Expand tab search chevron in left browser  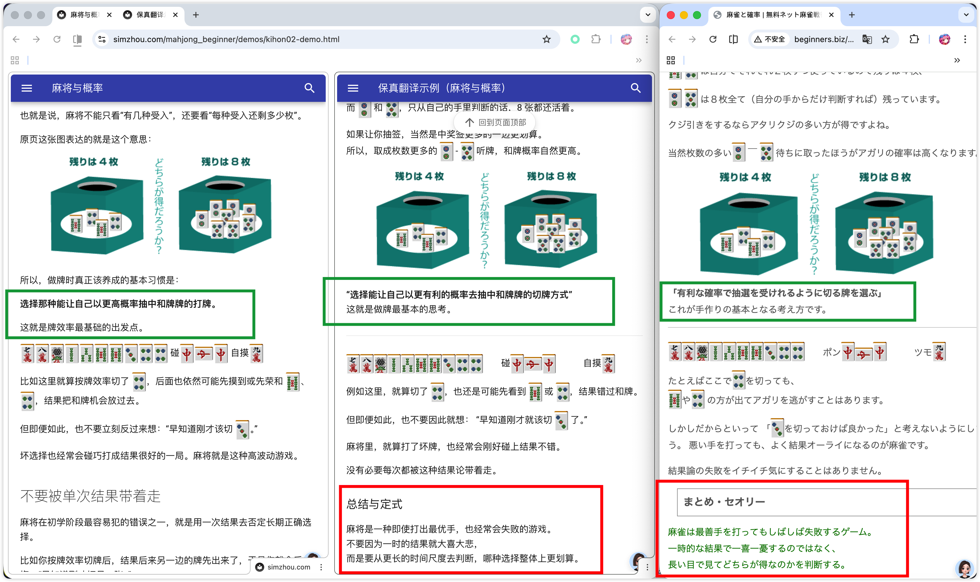point(647,15)
